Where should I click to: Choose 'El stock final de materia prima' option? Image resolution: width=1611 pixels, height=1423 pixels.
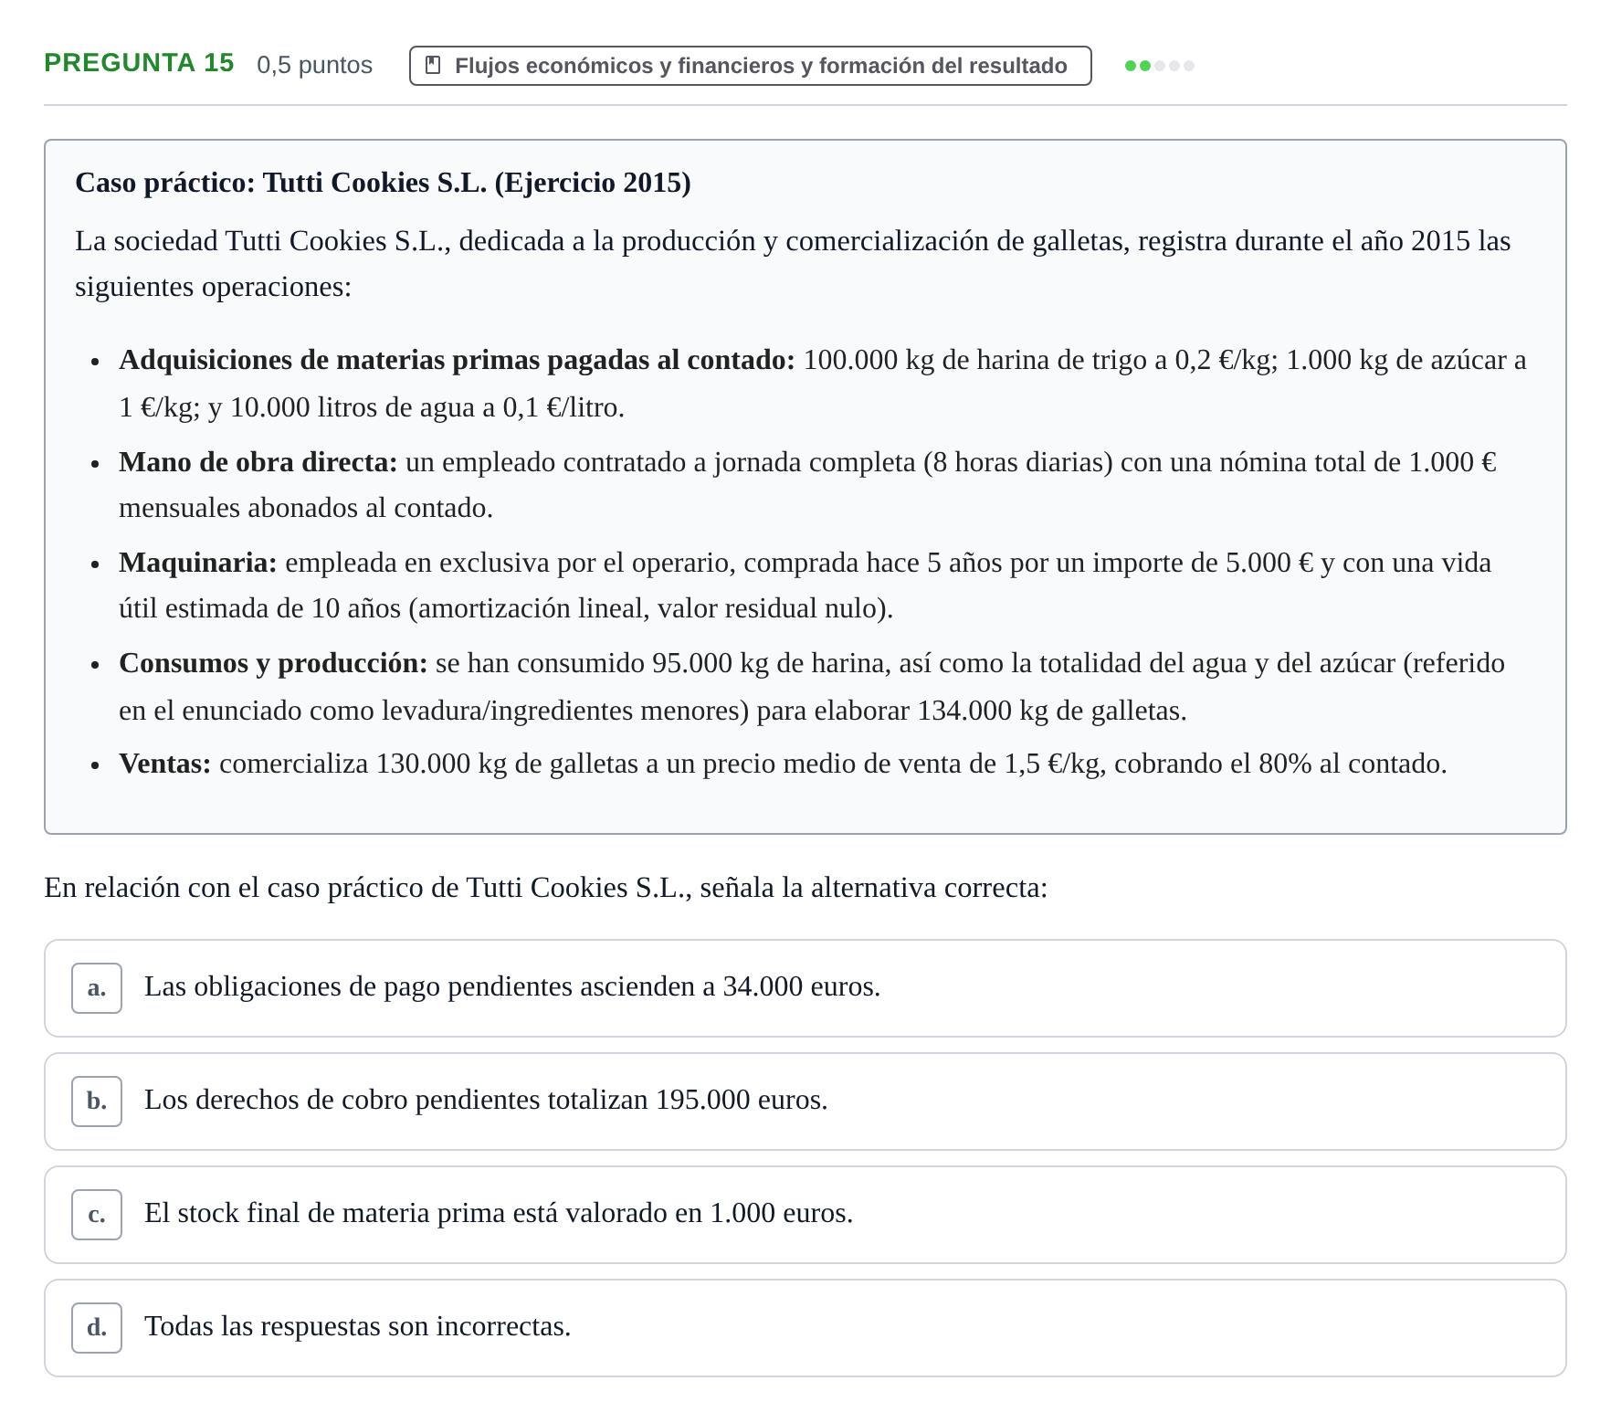[x=805, y=1215]
